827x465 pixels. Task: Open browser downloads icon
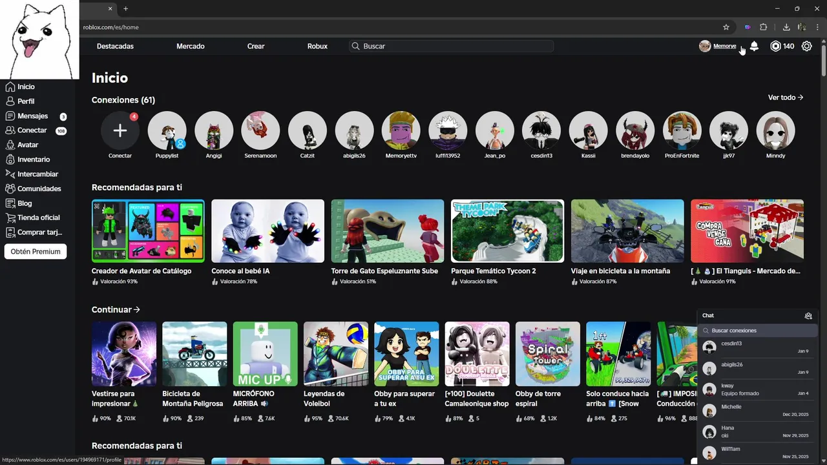(786, 27)
